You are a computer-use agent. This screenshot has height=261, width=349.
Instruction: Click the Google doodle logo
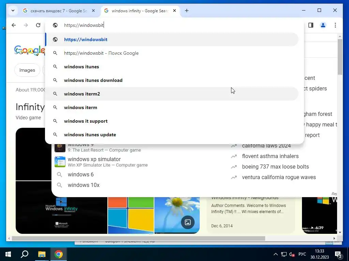tap(29, 51)
